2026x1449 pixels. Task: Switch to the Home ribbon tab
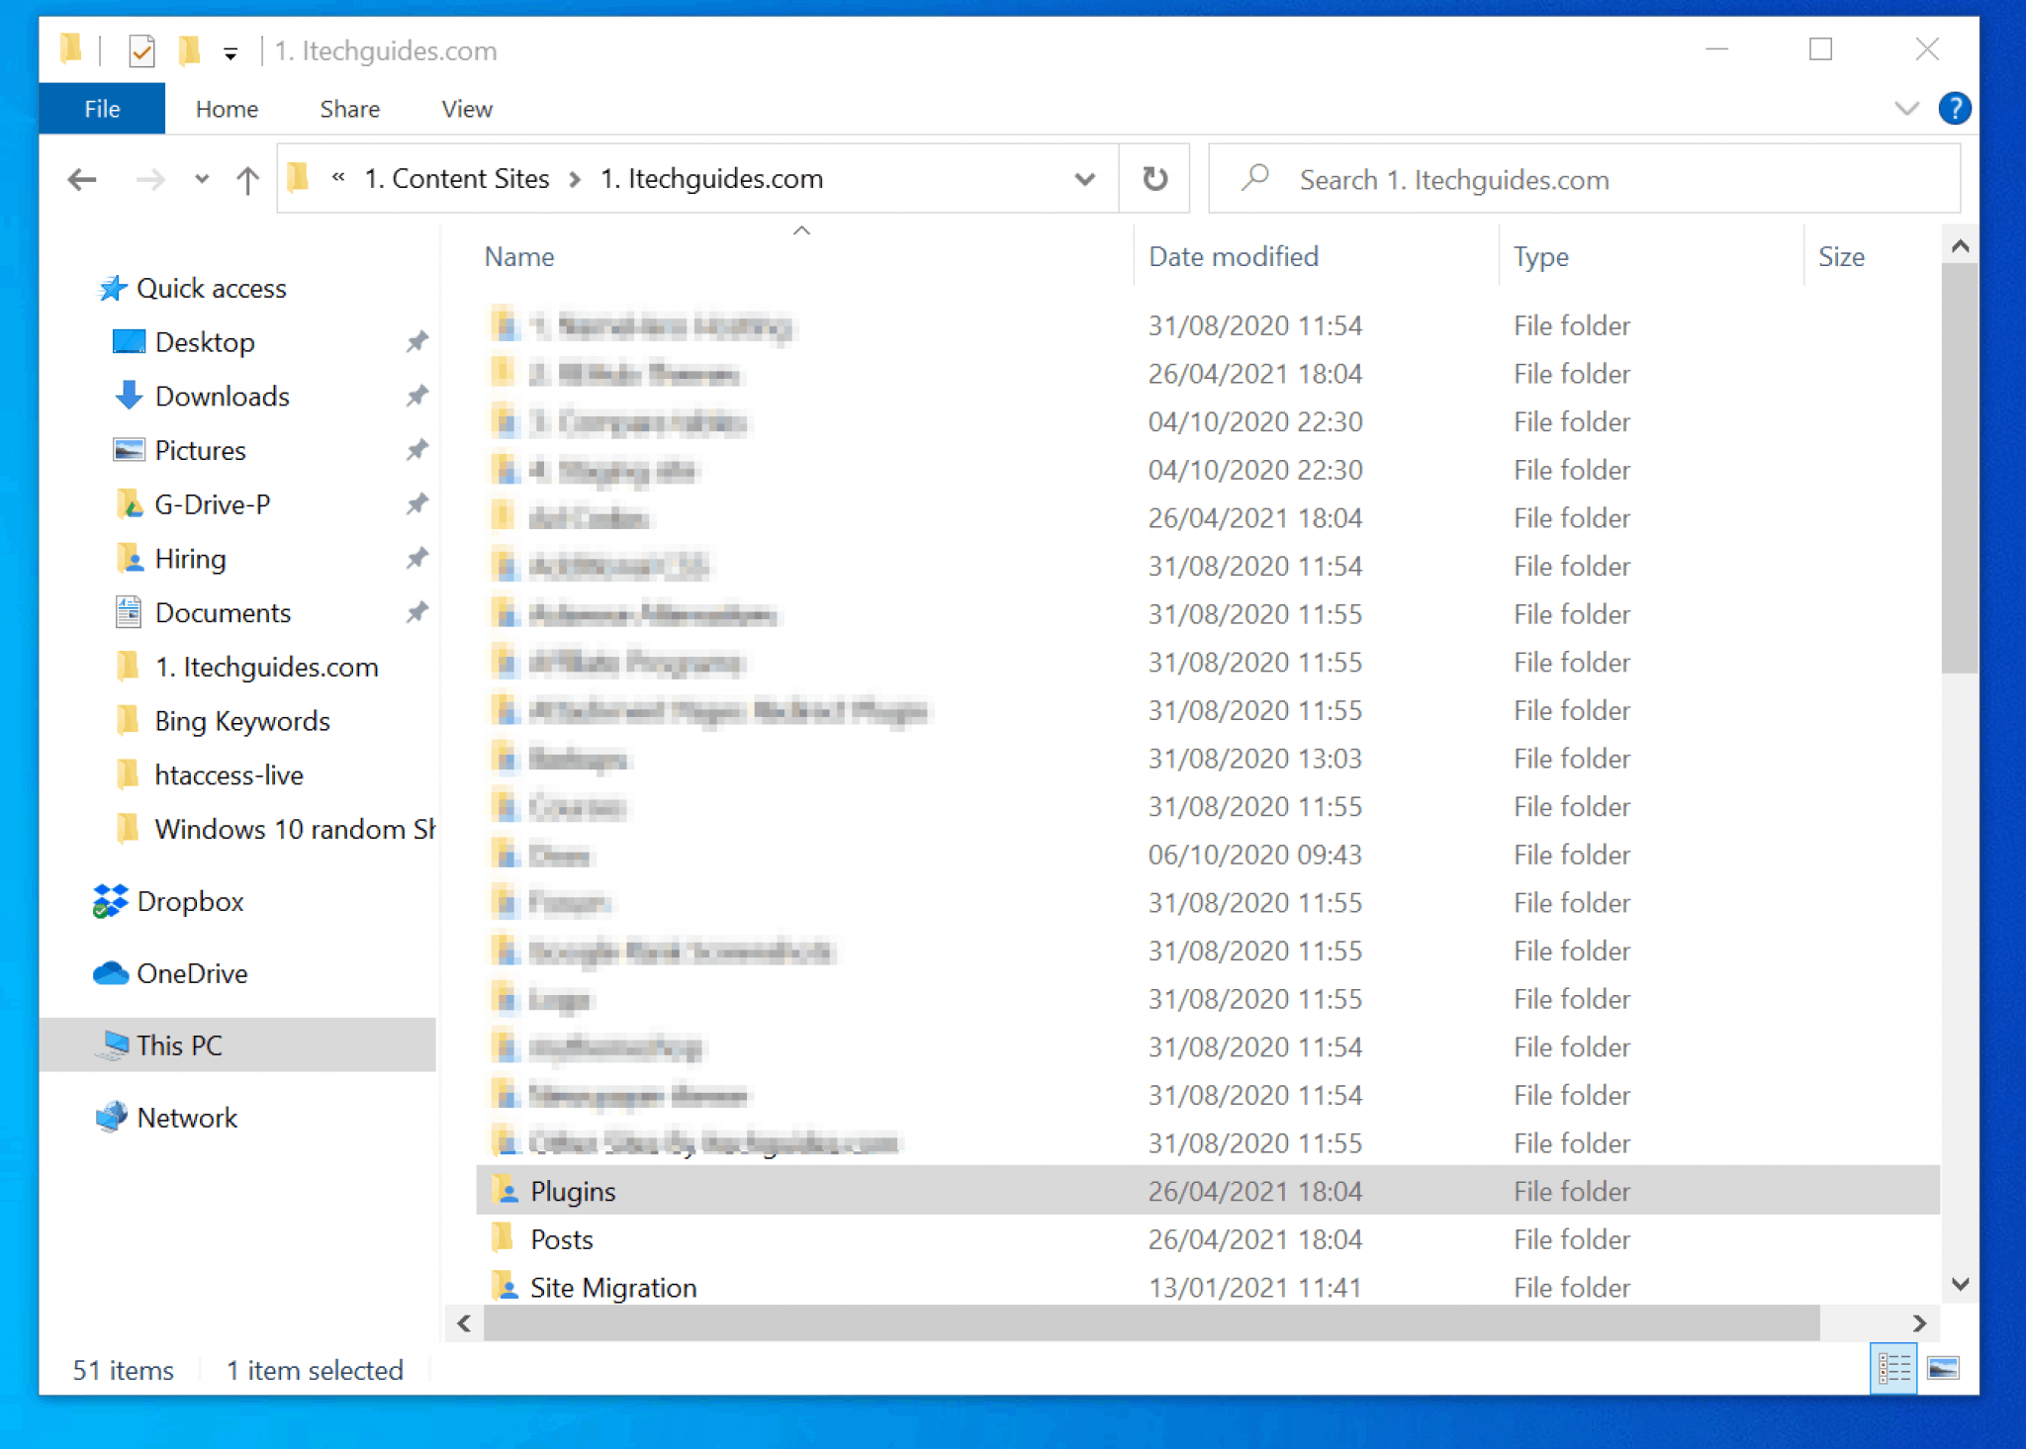tap(227, 109)
